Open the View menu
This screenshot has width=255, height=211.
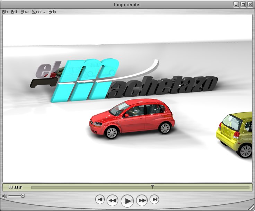25,12
